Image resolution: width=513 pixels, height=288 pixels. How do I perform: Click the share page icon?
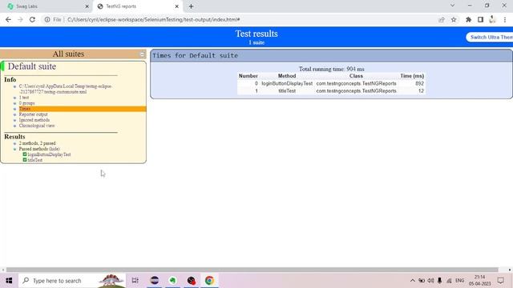pyautogui.click(x=442, y=19)
